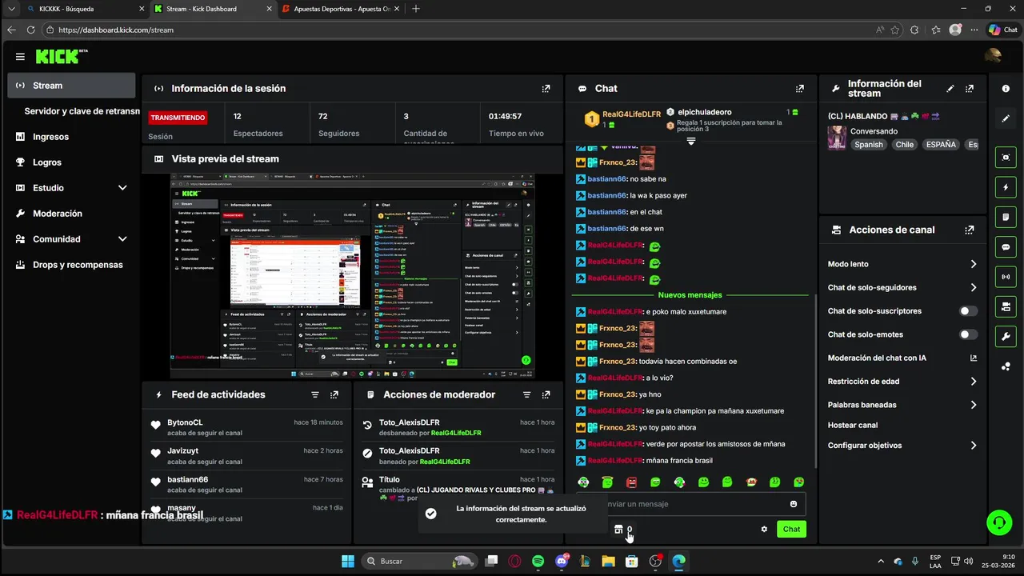Toggle the channel actions widget icon in right sidebar
The image size is (1024, 576).
[1006, 306]
